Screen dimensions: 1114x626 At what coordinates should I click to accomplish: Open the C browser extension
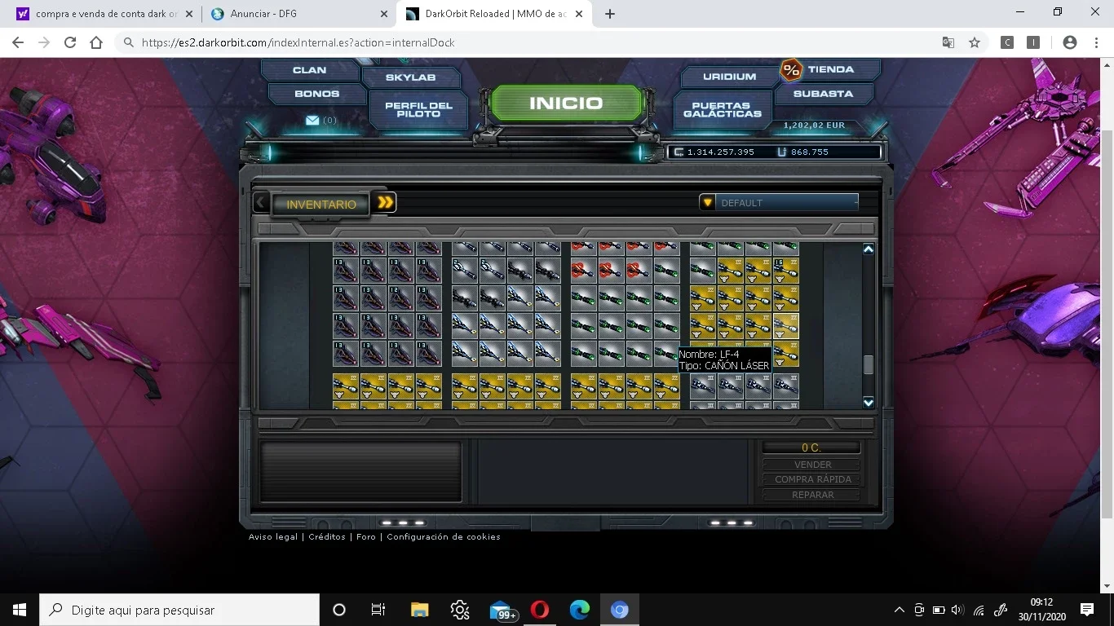[1007, 42]
